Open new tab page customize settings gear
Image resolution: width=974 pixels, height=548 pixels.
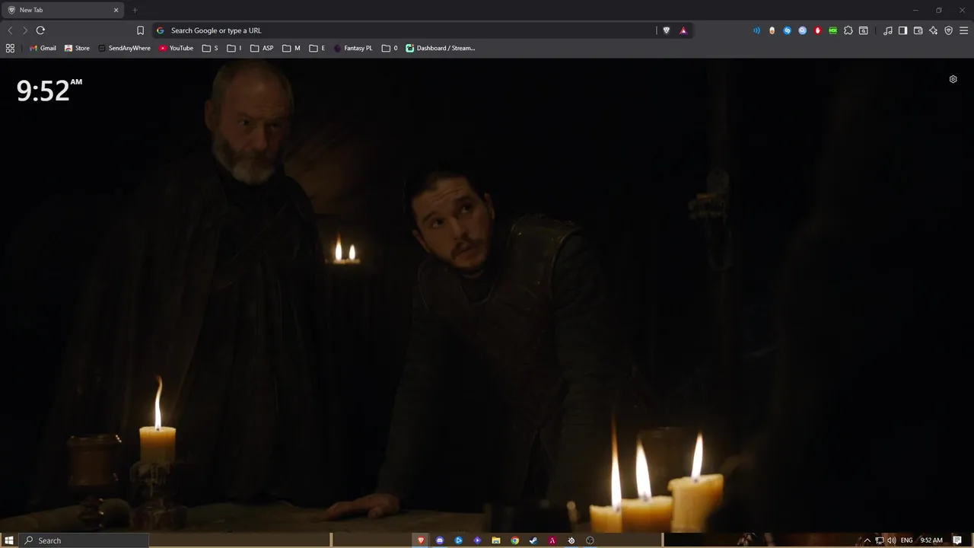pyautogui.click(x=953, y=79)
